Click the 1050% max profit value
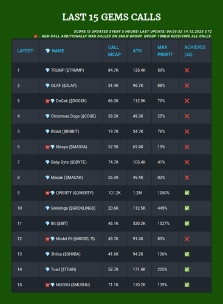This screenshot has height=304, width=223. point(163,193)
